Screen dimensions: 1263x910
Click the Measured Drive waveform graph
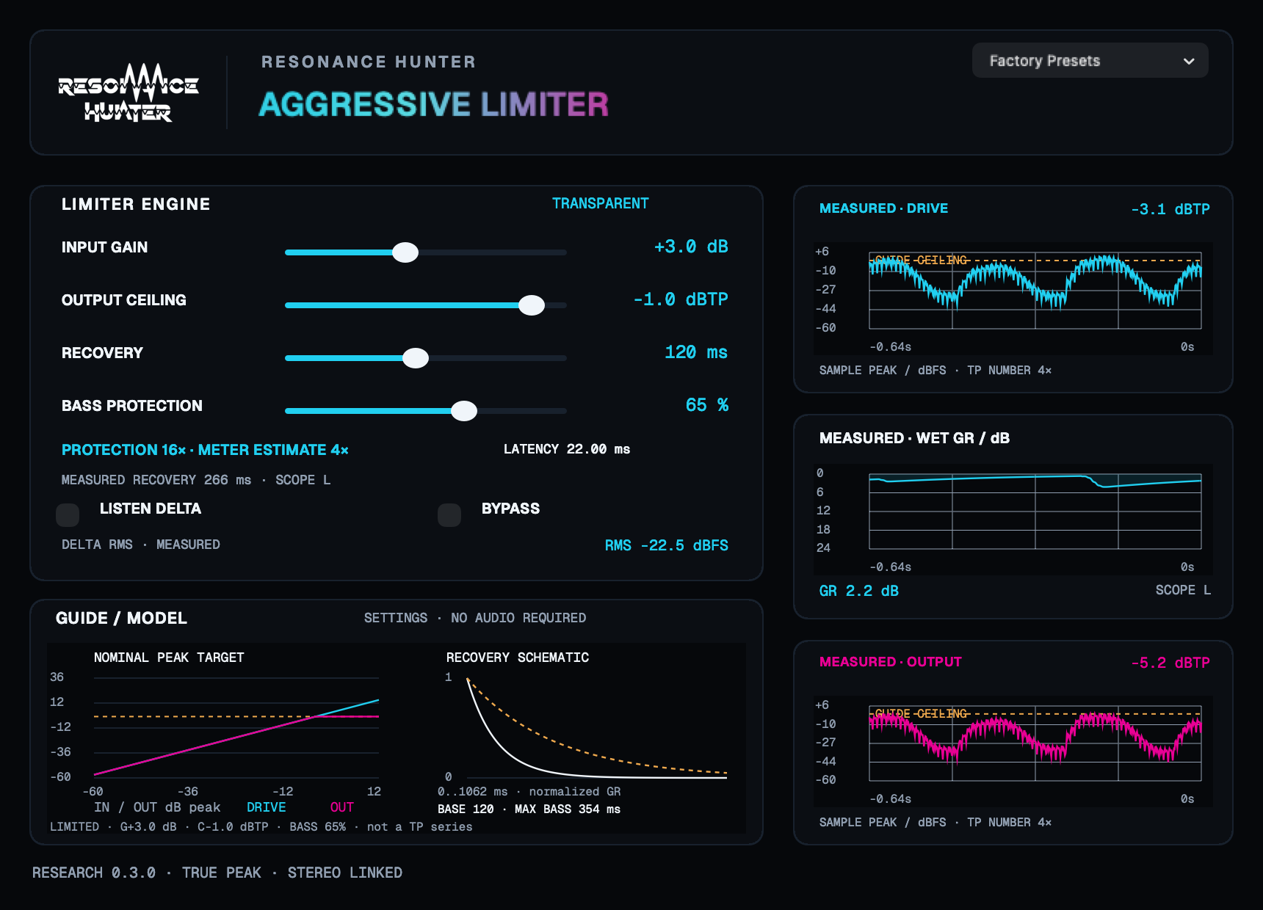(x=1035, y=291)
